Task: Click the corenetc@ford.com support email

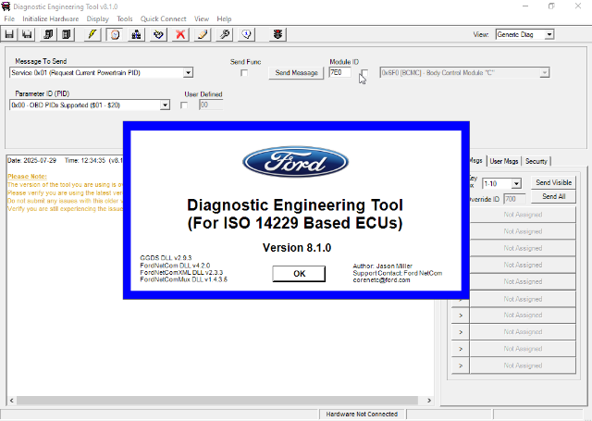Action: 381,280
